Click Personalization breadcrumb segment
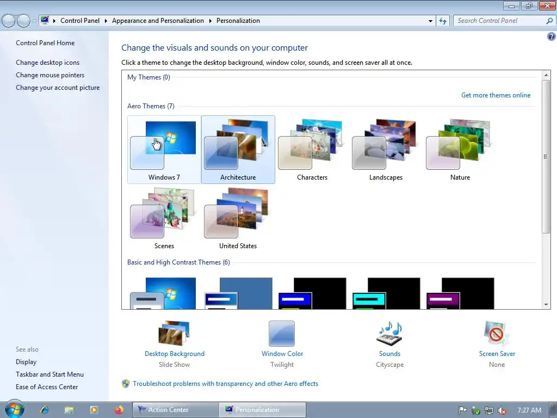 (x=238, y=21)
